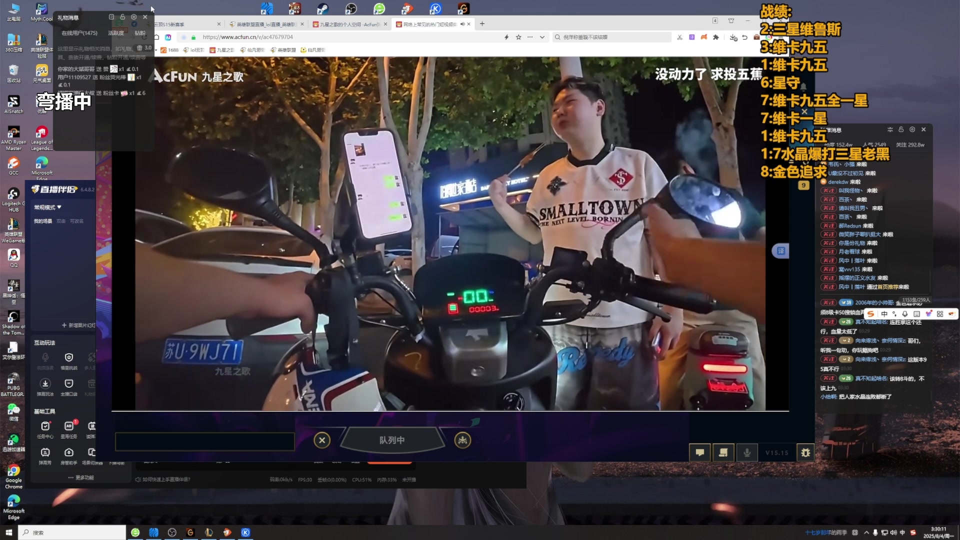Open the 微信 WeChat desktop shortcut
The width and height of the screenshot is (960, 540).
pyautogui.click(x=13, y=412)
